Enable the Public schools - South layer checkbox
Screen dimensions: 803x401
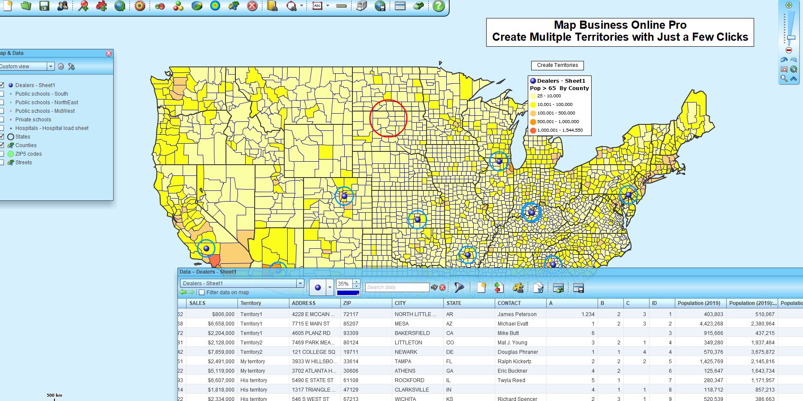pos(2,94)
